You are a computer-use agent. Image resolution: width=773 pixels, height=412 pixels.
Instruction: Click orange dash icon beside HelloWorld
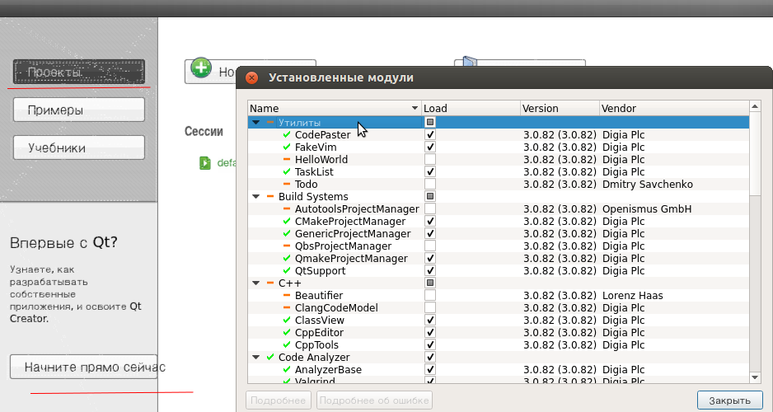[287, 159]
